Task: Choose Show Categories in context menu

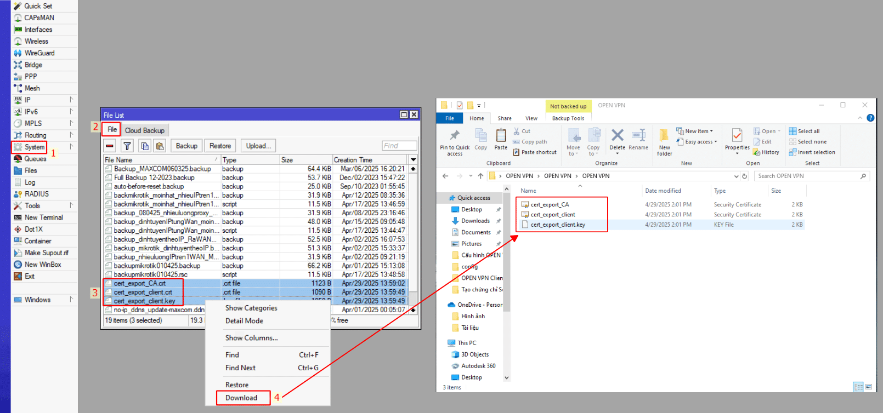Action: click(251, 308)
